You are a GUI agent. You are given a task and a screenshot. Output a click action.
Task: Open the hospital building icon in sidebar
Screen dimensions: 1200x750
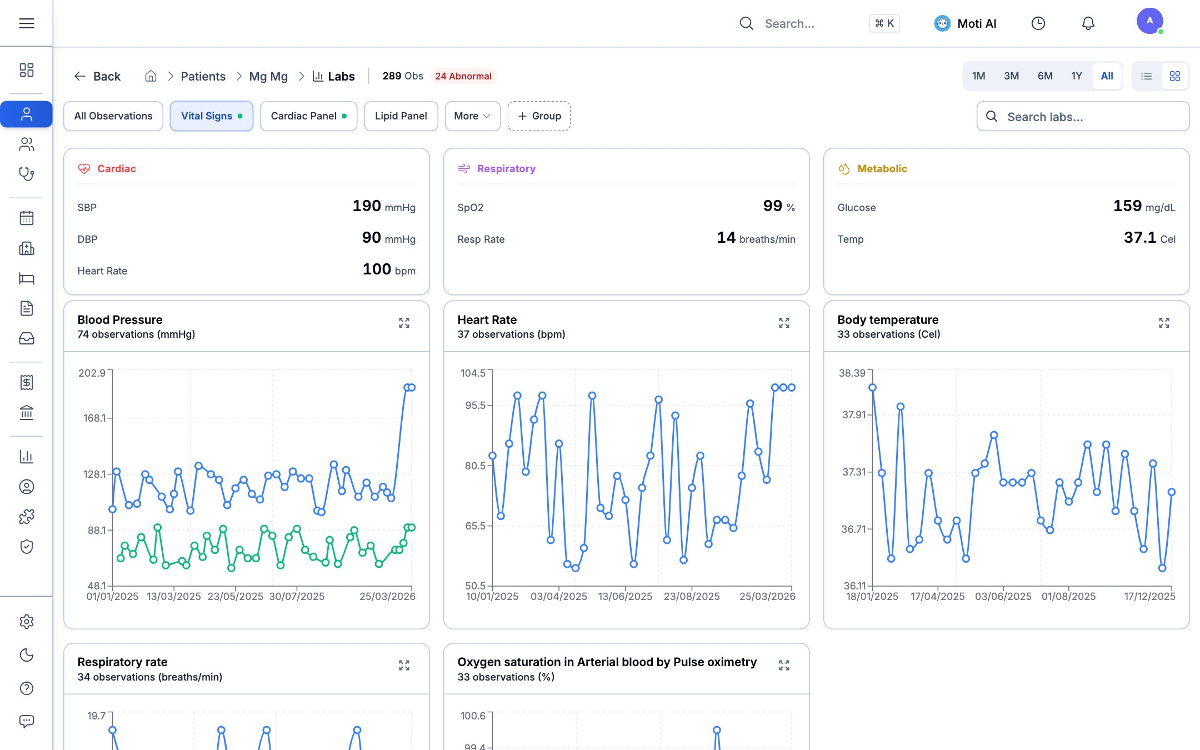[27, 248]
